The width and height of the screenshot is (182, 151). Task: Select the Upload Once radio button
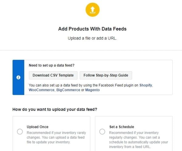click(x=20, y=132)
